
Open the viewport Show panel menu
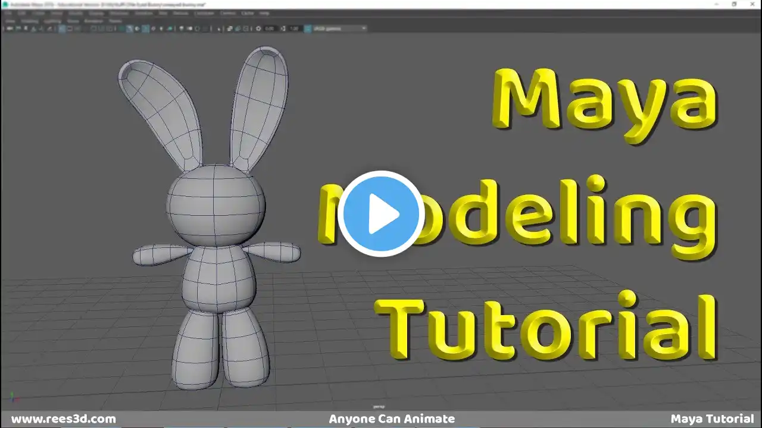tap(73, 21)
